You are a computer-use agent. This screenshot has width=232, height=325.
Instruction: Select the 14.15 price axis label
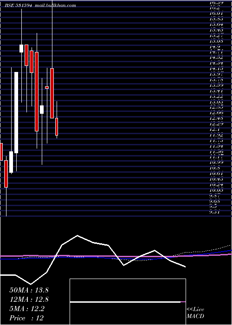click(x=217, y=69)
